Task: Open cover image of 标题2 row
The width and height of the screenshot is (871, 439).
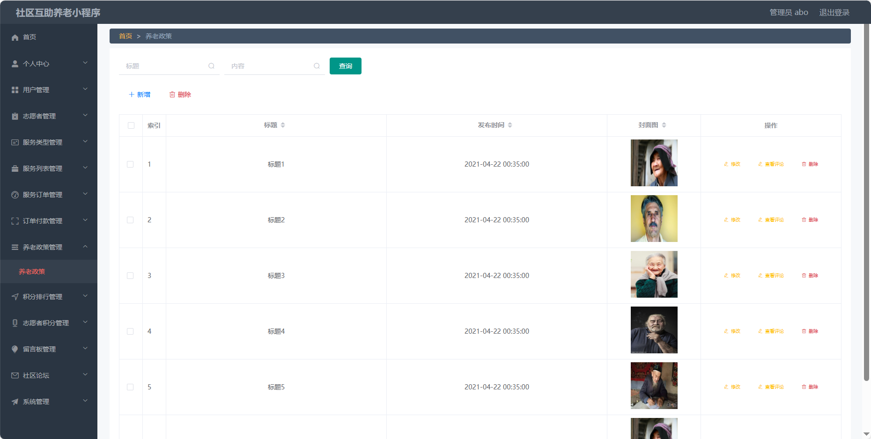Action: click(654, 219)
